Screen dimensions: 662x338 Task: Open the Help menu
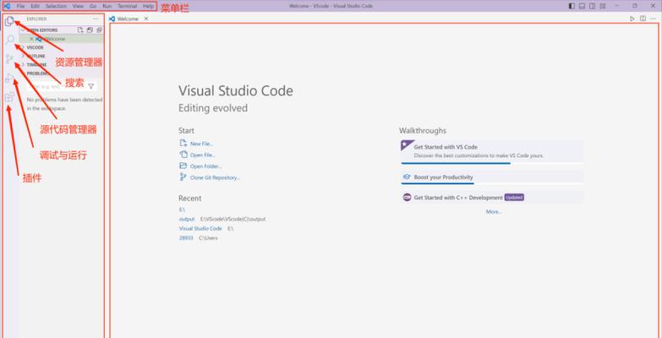point(148,6)
